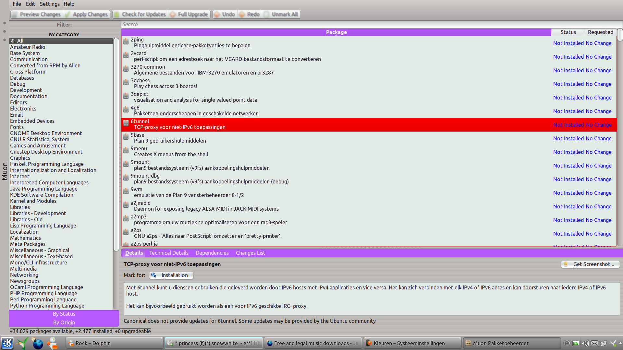Click the package icon in the 6tunnel row

pos(126,123)
